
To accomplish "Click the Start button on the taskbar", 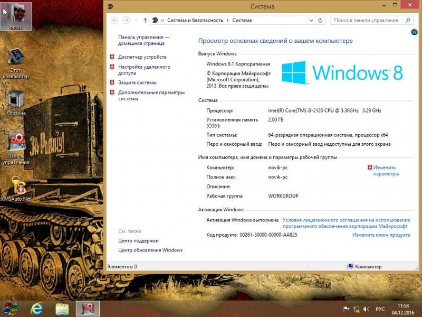I will click(x=10, y=309).
